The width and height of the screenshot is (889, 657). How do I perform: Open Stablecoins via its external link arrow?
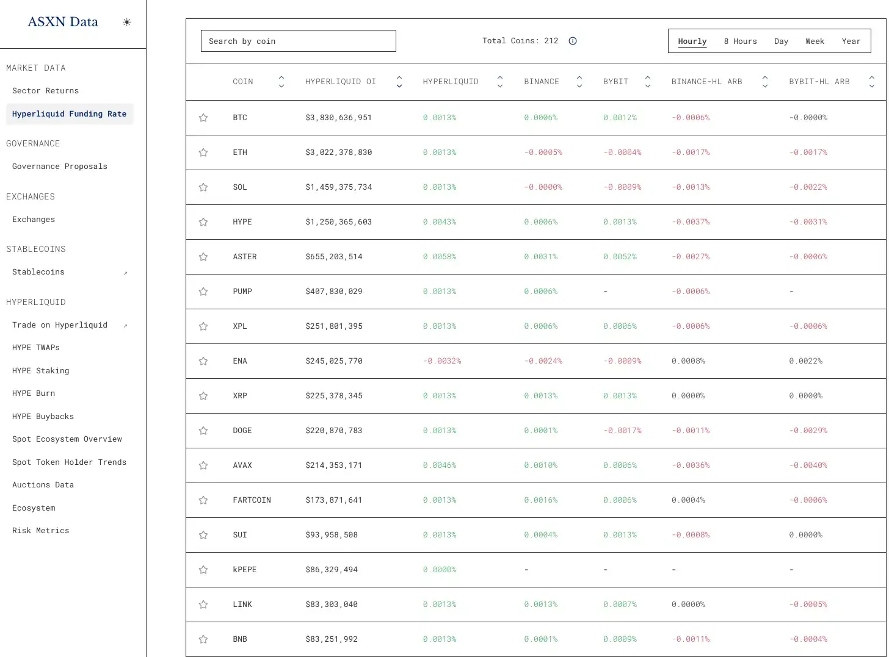pos(126,273)
